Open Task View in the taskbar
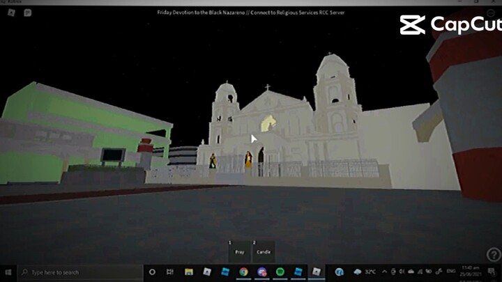The image size is (502, 282). coord(170,272)
